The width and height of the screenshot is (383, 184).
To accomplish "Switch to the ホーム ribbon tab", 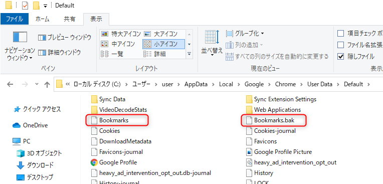I will (43, 19).
